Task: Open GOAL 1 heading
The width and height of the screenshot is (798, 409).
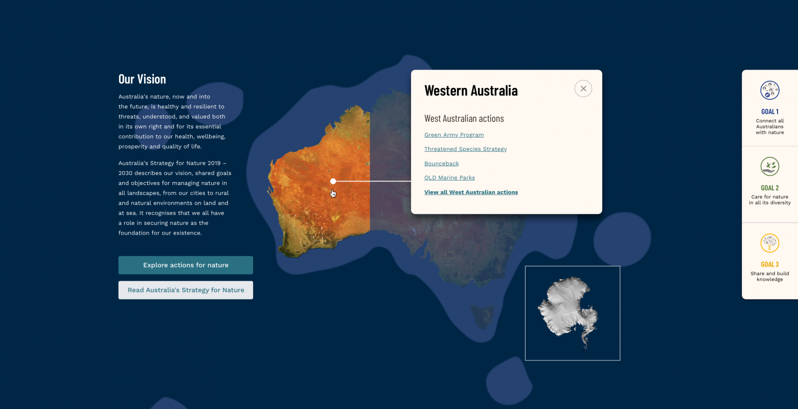Action: coord(770,111)
